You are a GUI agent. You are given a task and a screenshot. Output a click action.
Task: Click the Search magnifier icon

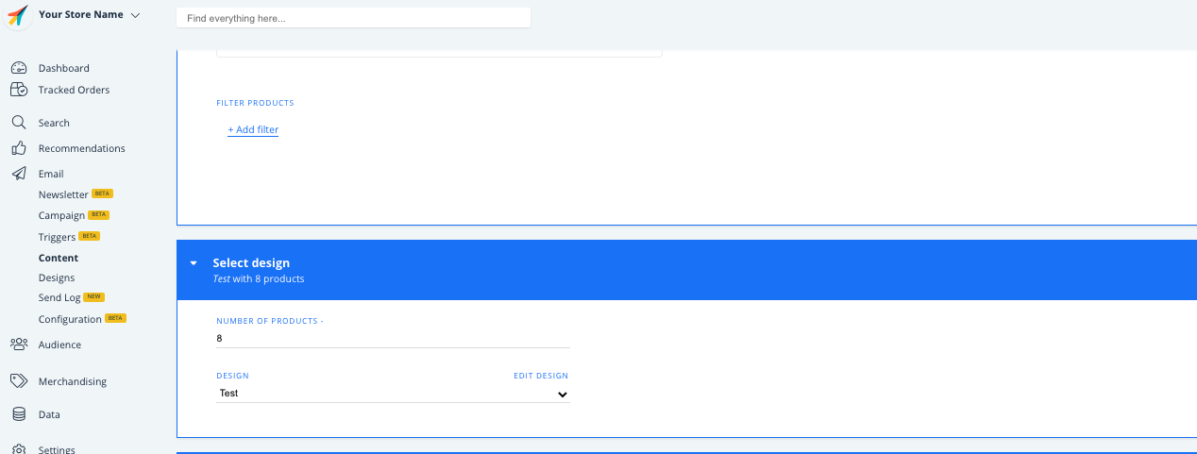(x=18, y=123)
